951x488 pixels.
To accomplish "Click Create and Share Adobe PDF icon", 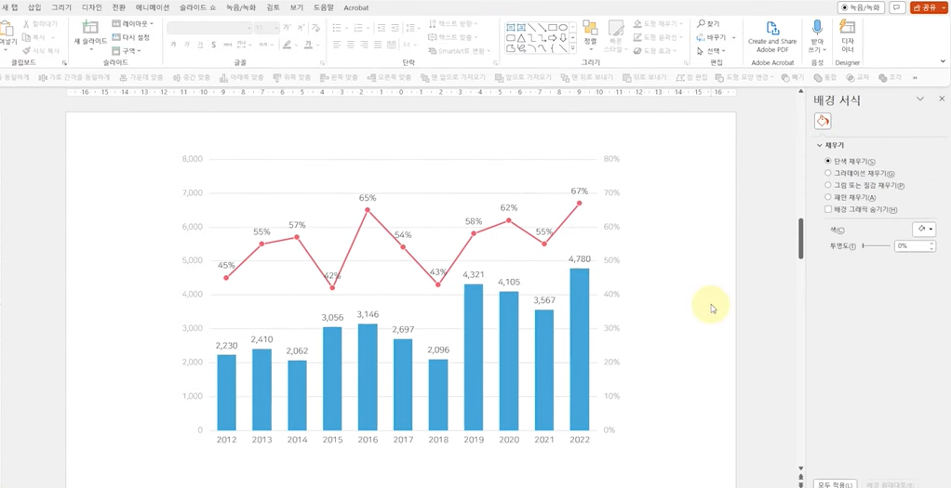I will (772, 29).
